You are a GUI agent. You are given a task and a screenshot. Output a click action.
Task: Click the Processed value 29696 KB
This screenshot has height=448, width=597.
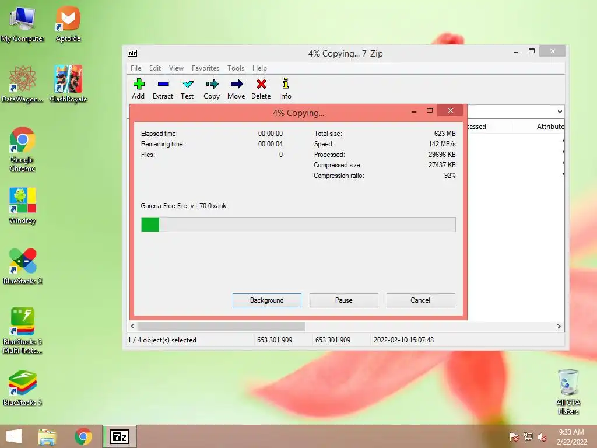[x=442, y=154]
